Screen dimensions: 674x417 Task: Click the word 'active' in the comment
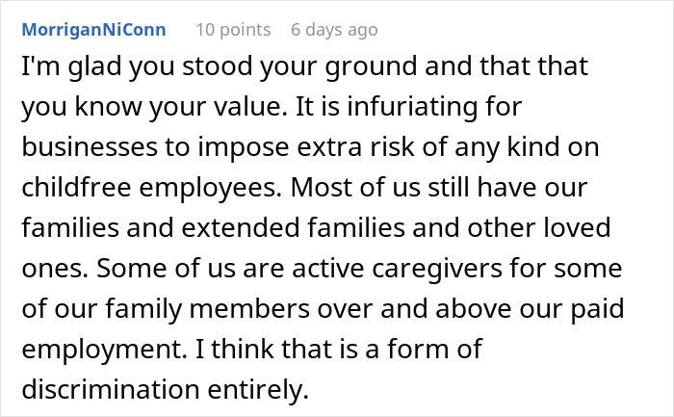(x=328, y=268)
